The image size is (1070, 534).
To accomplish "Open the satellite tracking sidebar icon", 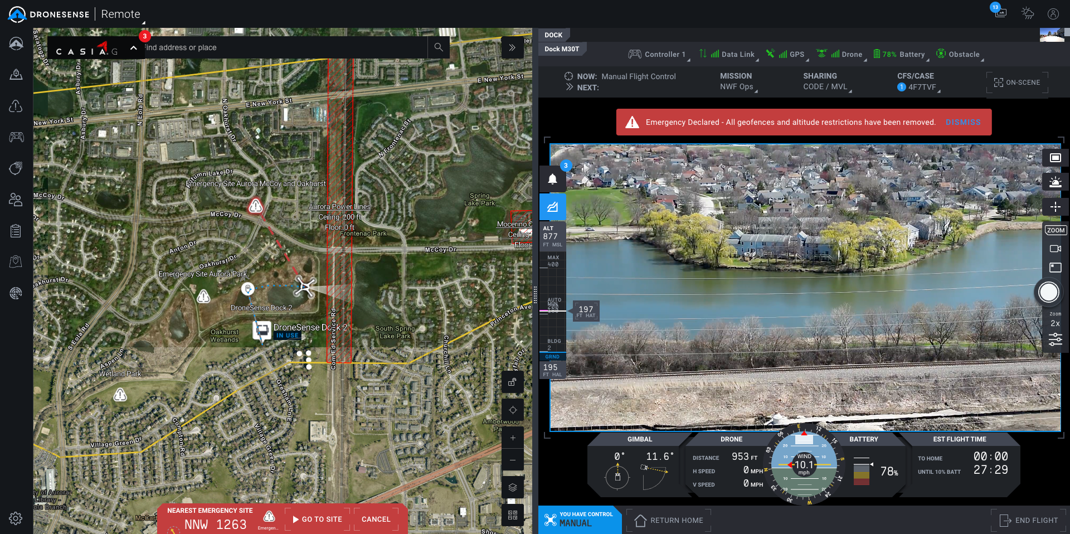I will click(x=16, y=168).
